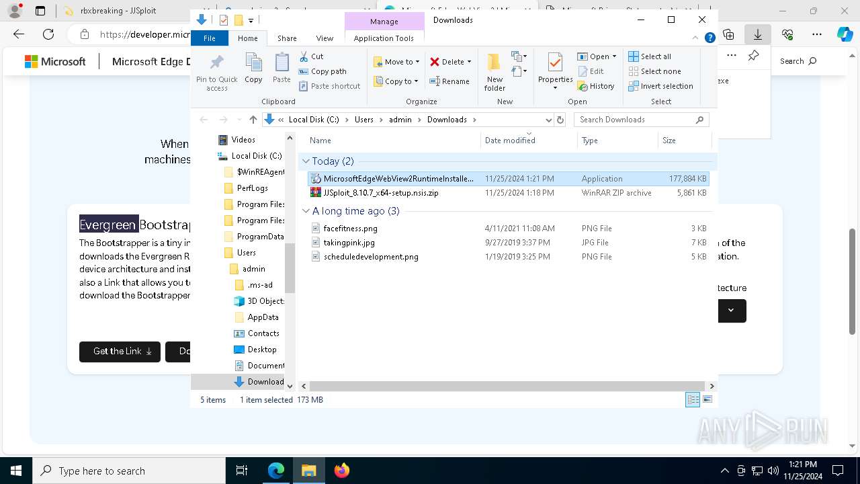This screenshot has width=860, height=484.
Task: Refresh the Downloads folder view
Action: tap(560, 120)
